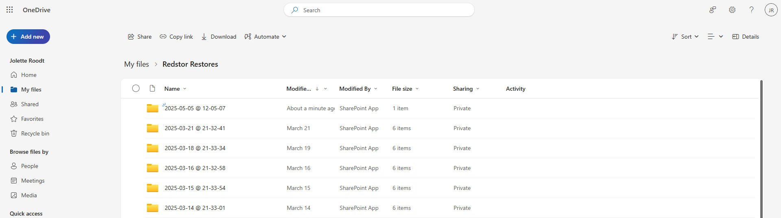Open folder 2025-03-21 @ 21-32-41
This screenshot has width=781, height=218.
[x=195, y=128]
